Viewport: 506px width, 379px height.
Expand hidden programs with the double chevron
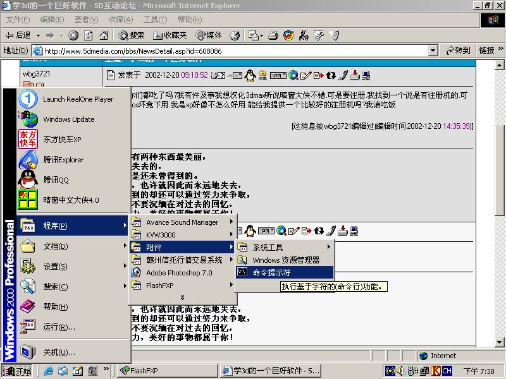coord(182,297)
